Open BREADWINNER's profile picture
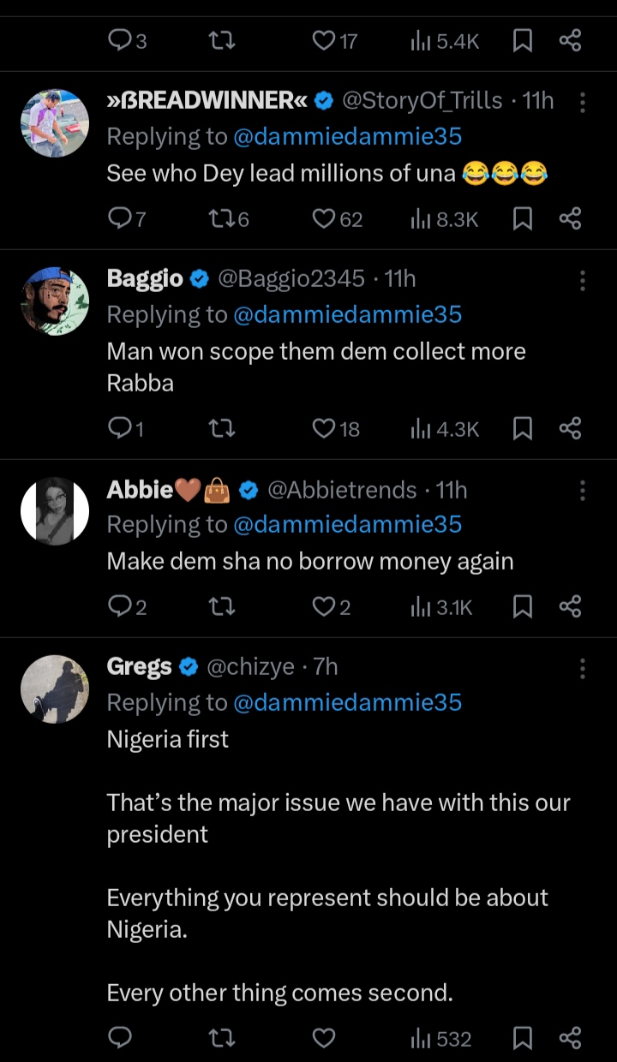 (x=55, y=123)
